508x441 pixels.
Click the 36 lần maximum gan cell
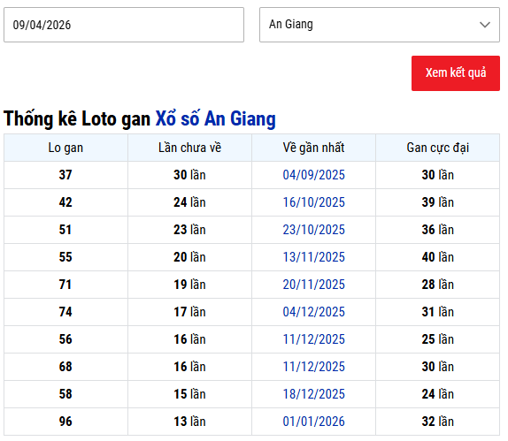(x=438, y=230)
